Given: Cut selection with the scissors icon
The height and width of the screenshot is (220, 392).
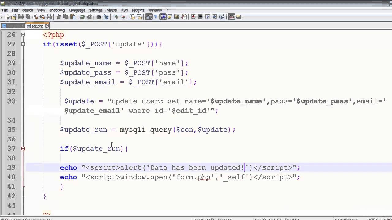Looking at the screenshot, I should tap(58, 17).
